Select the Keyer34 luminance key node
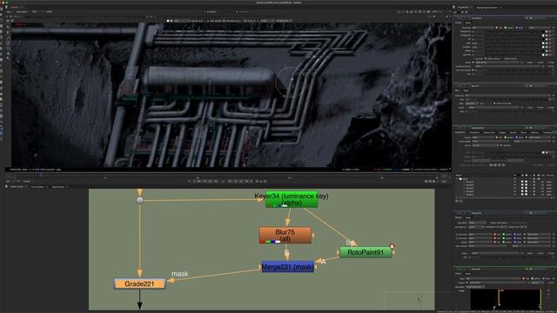Screen dimensions: 557x313 [292, 199]
